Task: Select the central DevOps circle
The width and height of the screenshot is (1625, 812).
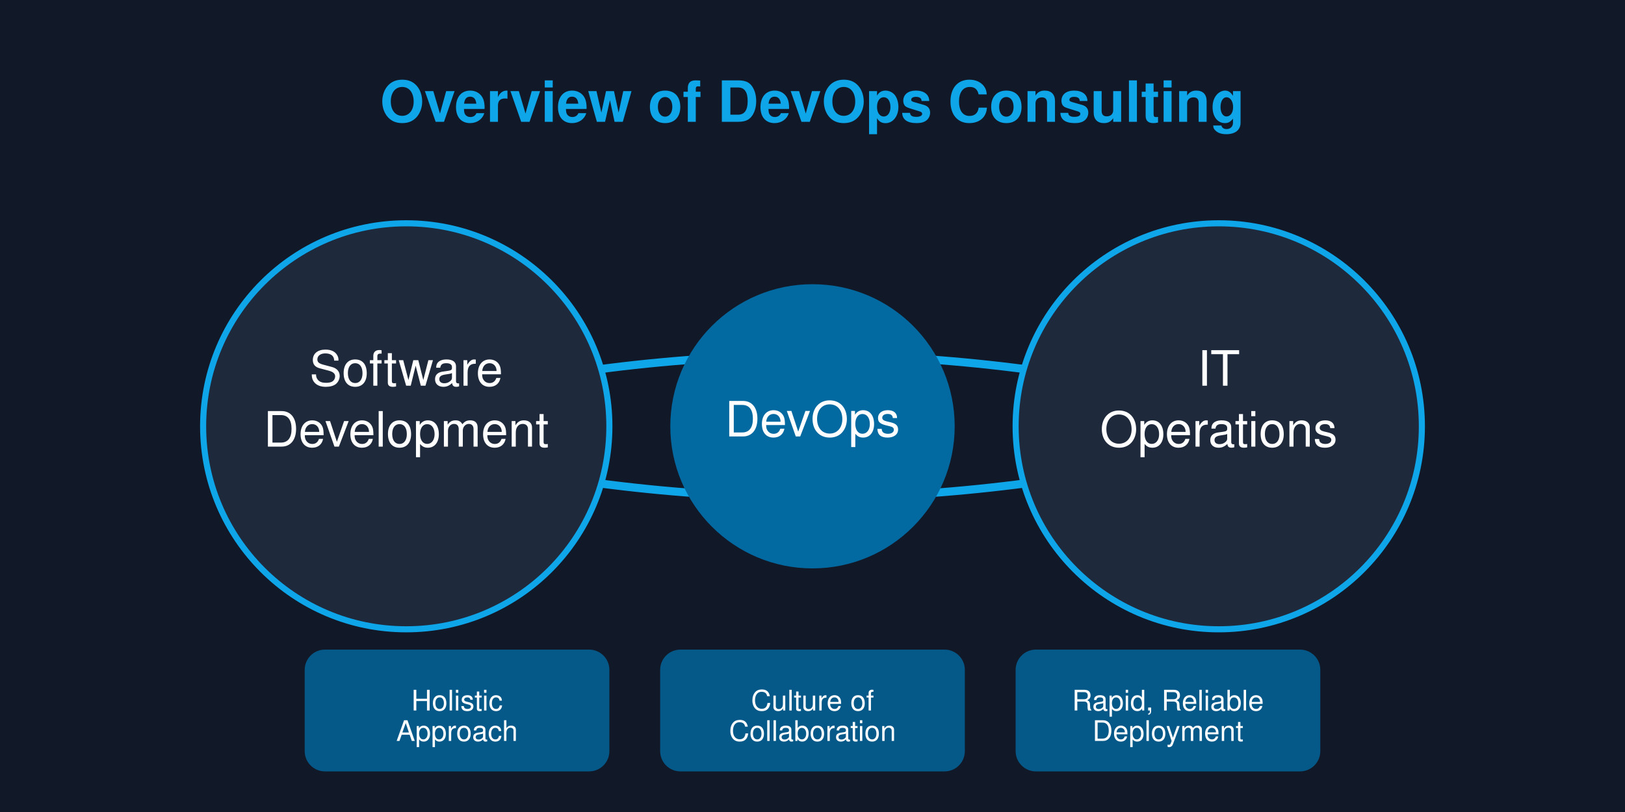Action: 812,426
